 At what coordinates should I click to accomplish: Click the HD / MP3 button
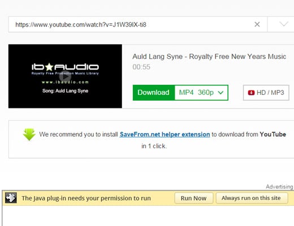pyautogui.click(x=266, y=93)
